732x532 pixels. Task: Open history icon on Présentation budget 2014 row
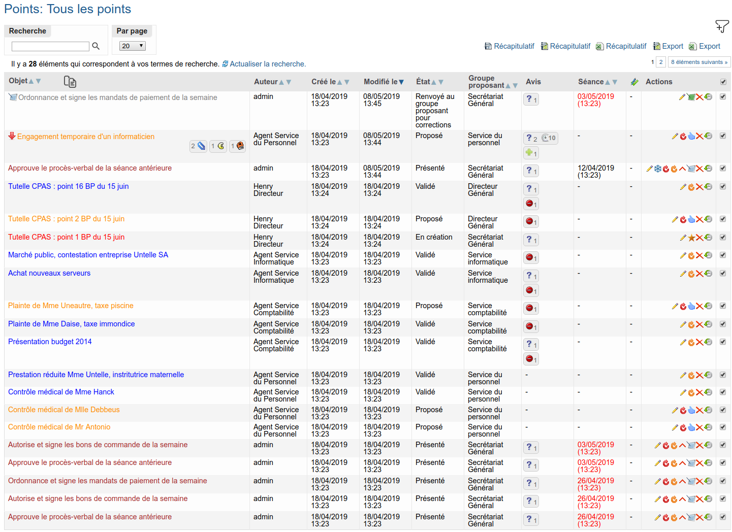[708, 342]
